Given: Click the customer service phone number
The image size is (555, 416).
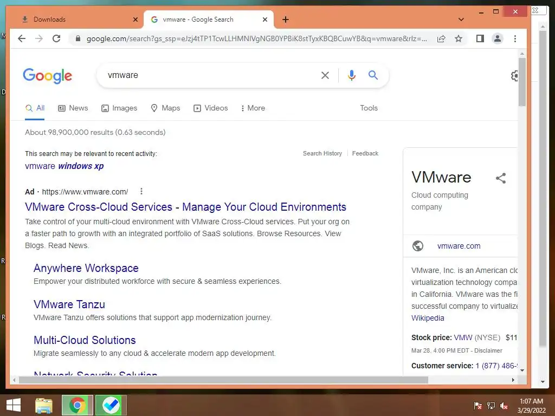Looking at the screenshot, I should (x=496, y=366).
